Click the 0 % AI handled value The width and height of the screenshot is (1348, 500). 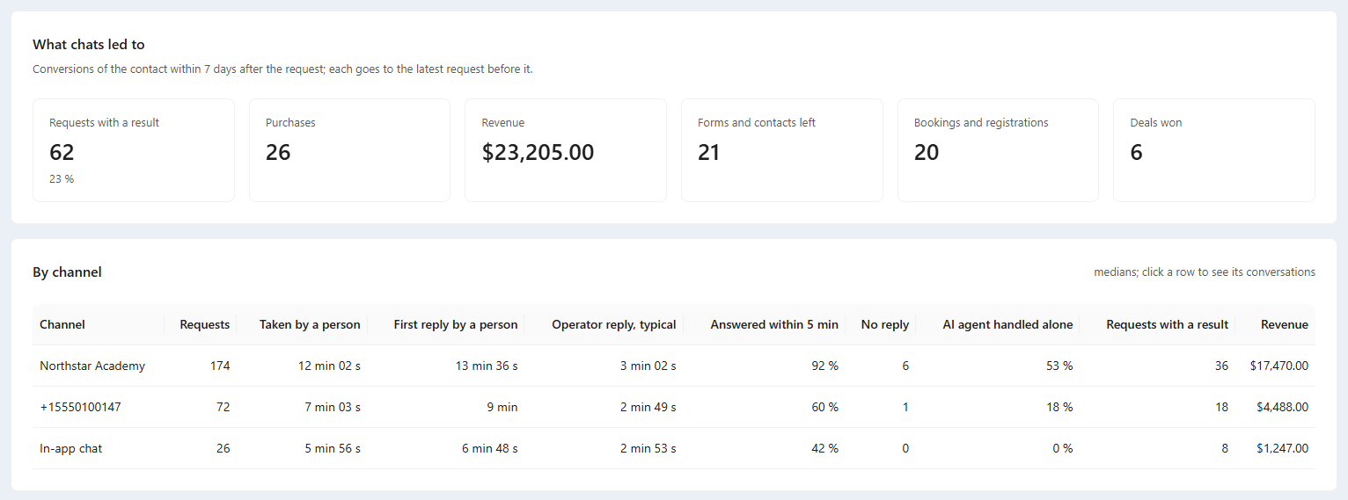point(1063,448)
